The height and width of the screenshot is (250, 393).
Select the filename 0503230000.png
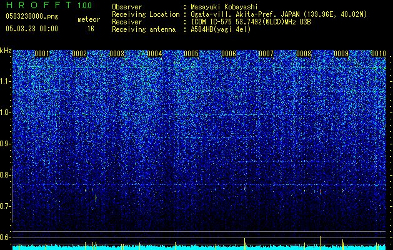click(x=32, y=16)
